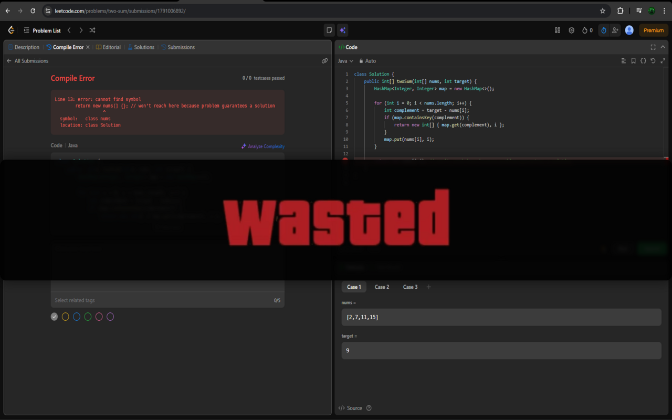Switch to Case 3 test case

point(410,287)
